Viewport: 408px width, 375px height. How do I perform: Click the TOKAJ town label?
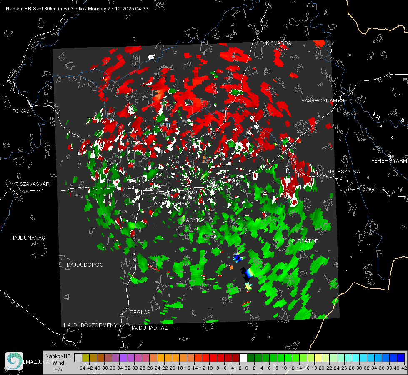20,111
